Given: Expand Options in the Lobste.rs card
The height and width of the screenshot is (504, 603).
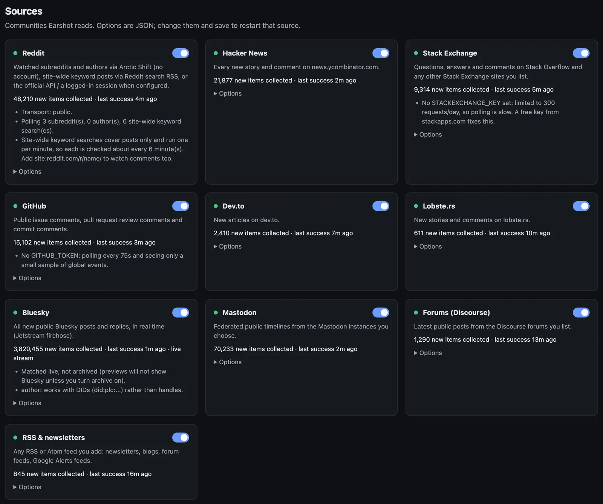Looking at the screenshot, I should (428, 246).
